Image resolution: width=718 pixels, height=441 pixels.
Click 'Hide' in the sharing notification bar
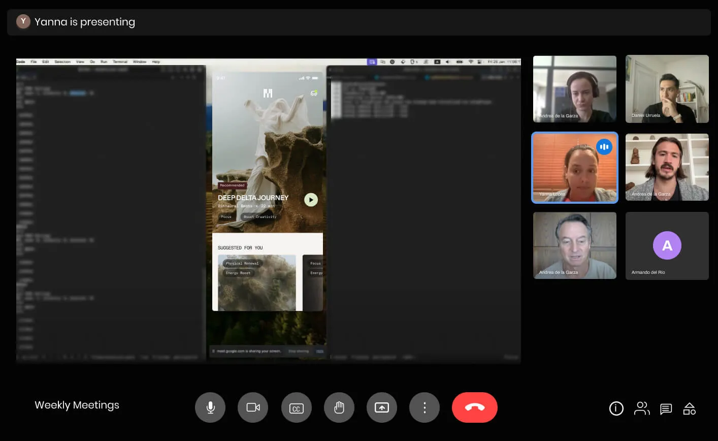[320, 351]
